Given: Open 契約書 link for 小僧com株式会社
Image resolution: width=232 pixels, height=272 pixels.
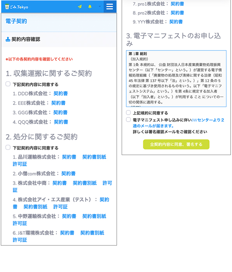Looking at the screenshot, I should (68, 173).
